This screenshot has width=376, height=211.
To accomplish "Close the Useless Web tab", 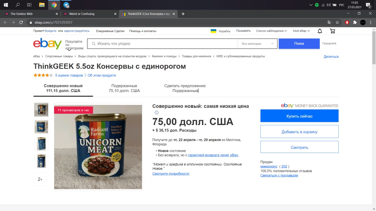I will click(x=57, y=14).
